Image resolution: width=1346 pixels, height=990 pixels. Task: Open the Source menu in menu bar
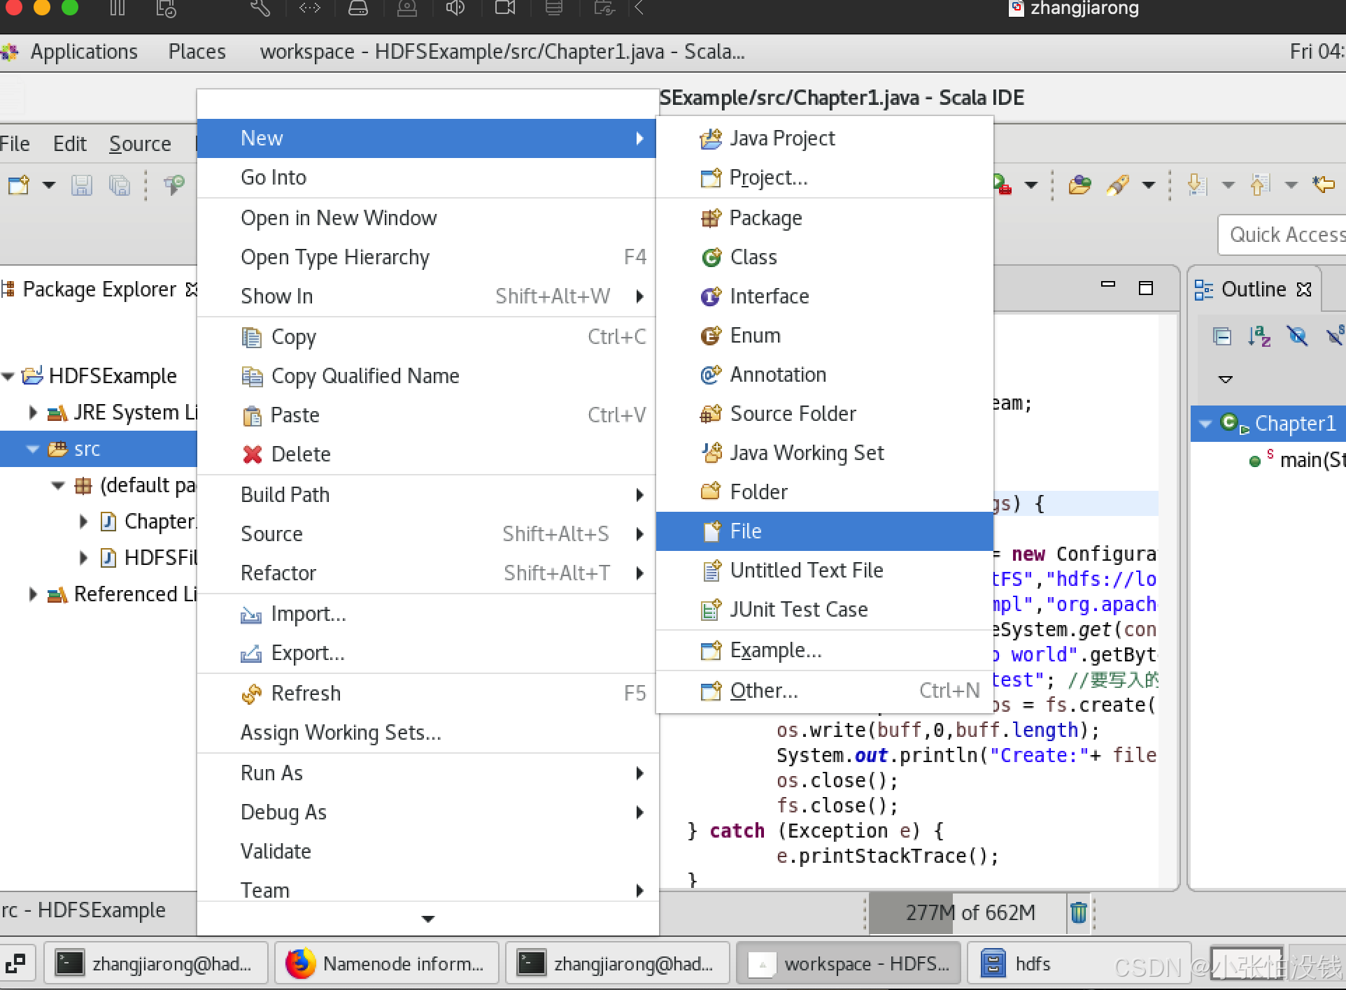pyautogui.click(x=140, y=143)
